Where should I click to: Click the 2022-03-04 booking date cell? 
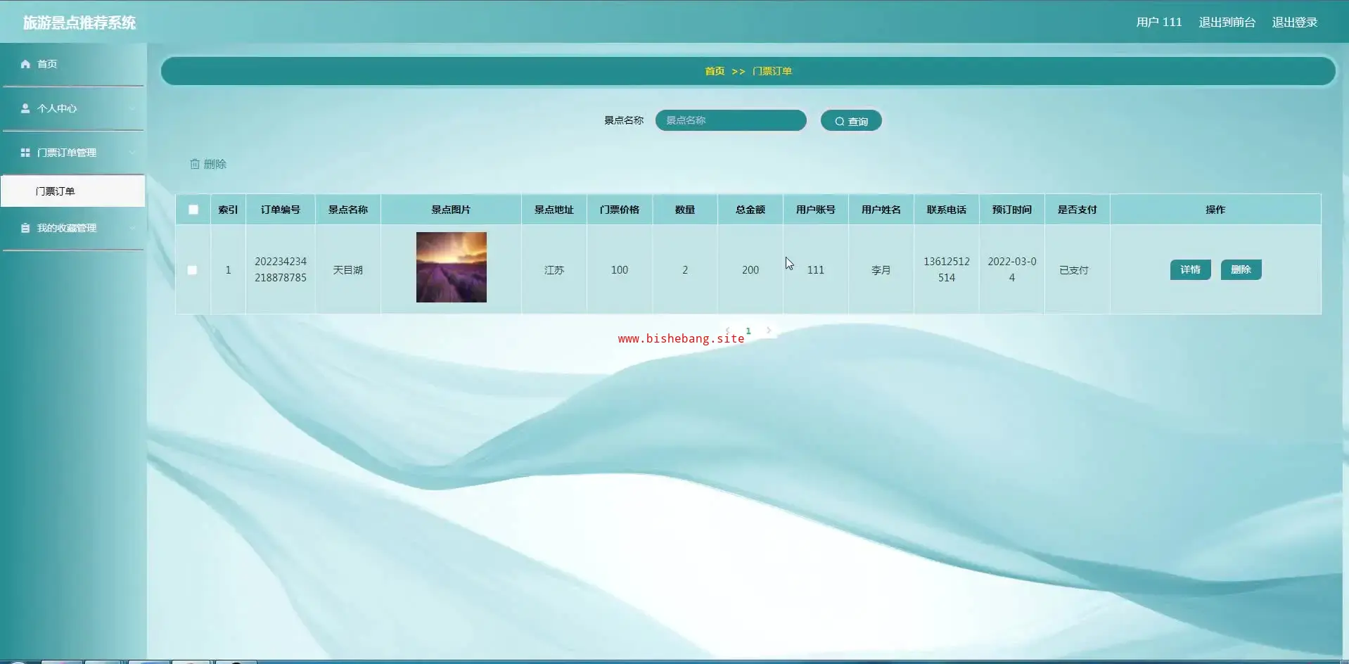(x=1012, y=269)
